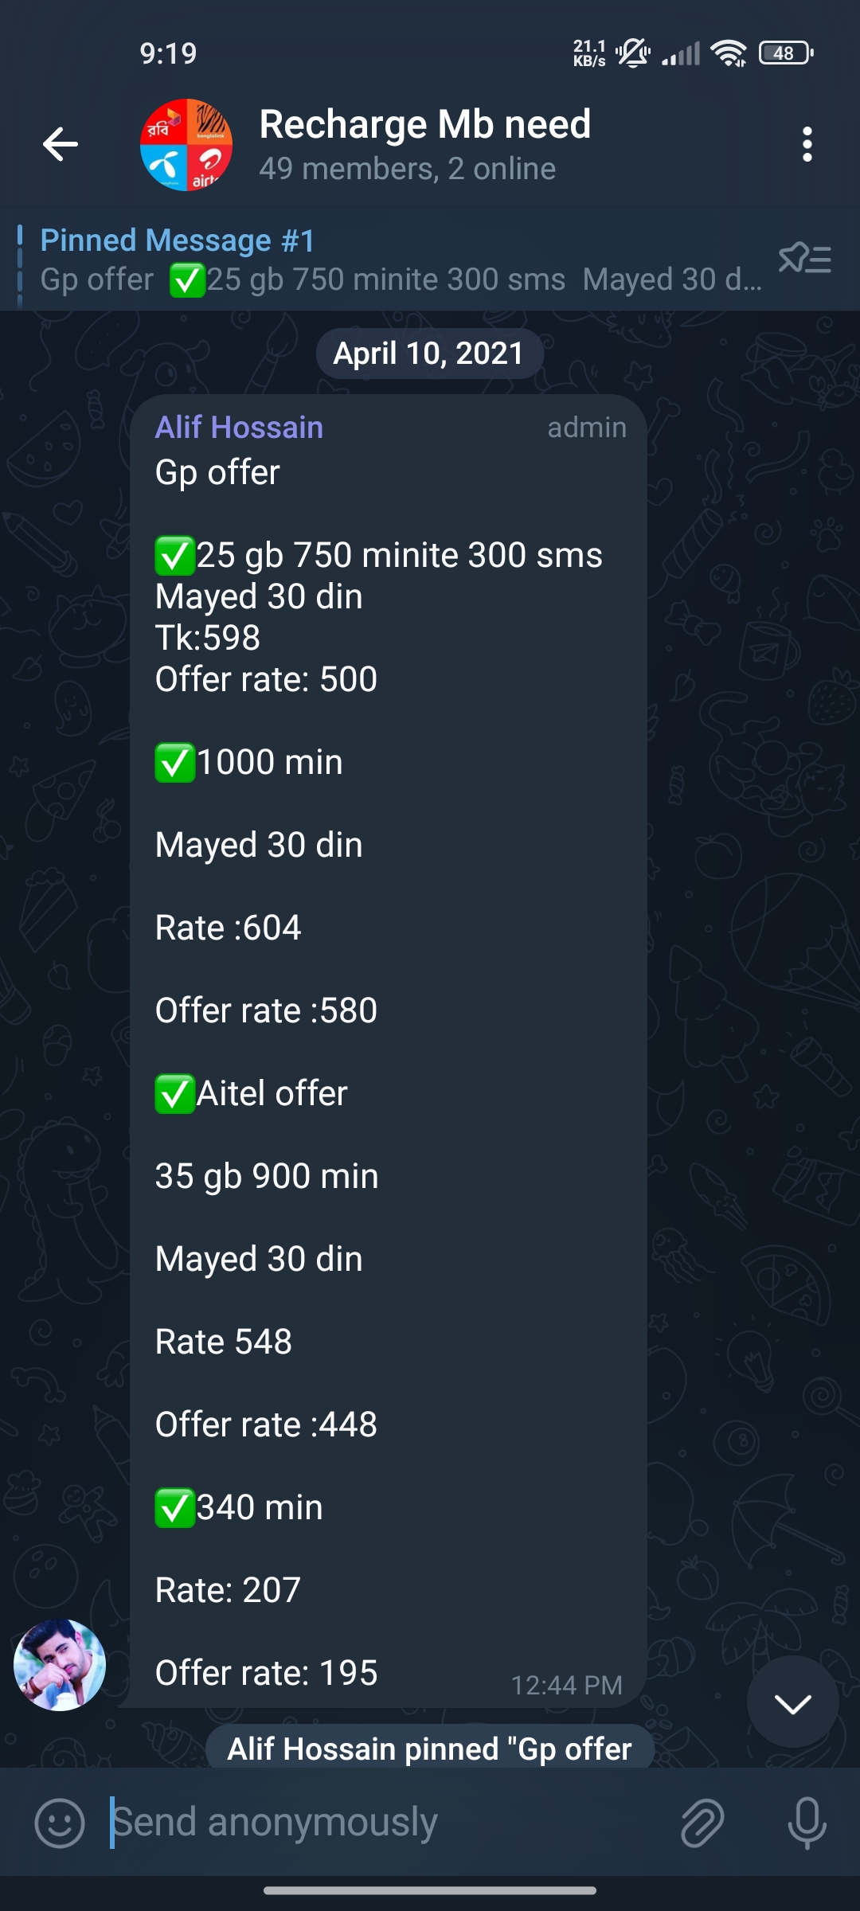The height and width of the screenshot is (1911, 860).
Task: Tap the back arrow icon
Action: 61,144
